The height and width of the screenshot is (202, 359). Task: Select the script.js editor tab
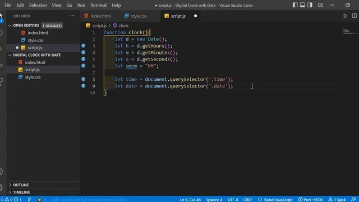178,16
